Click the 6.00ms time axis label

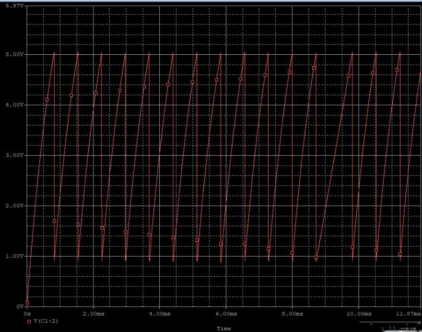point(225,313)
